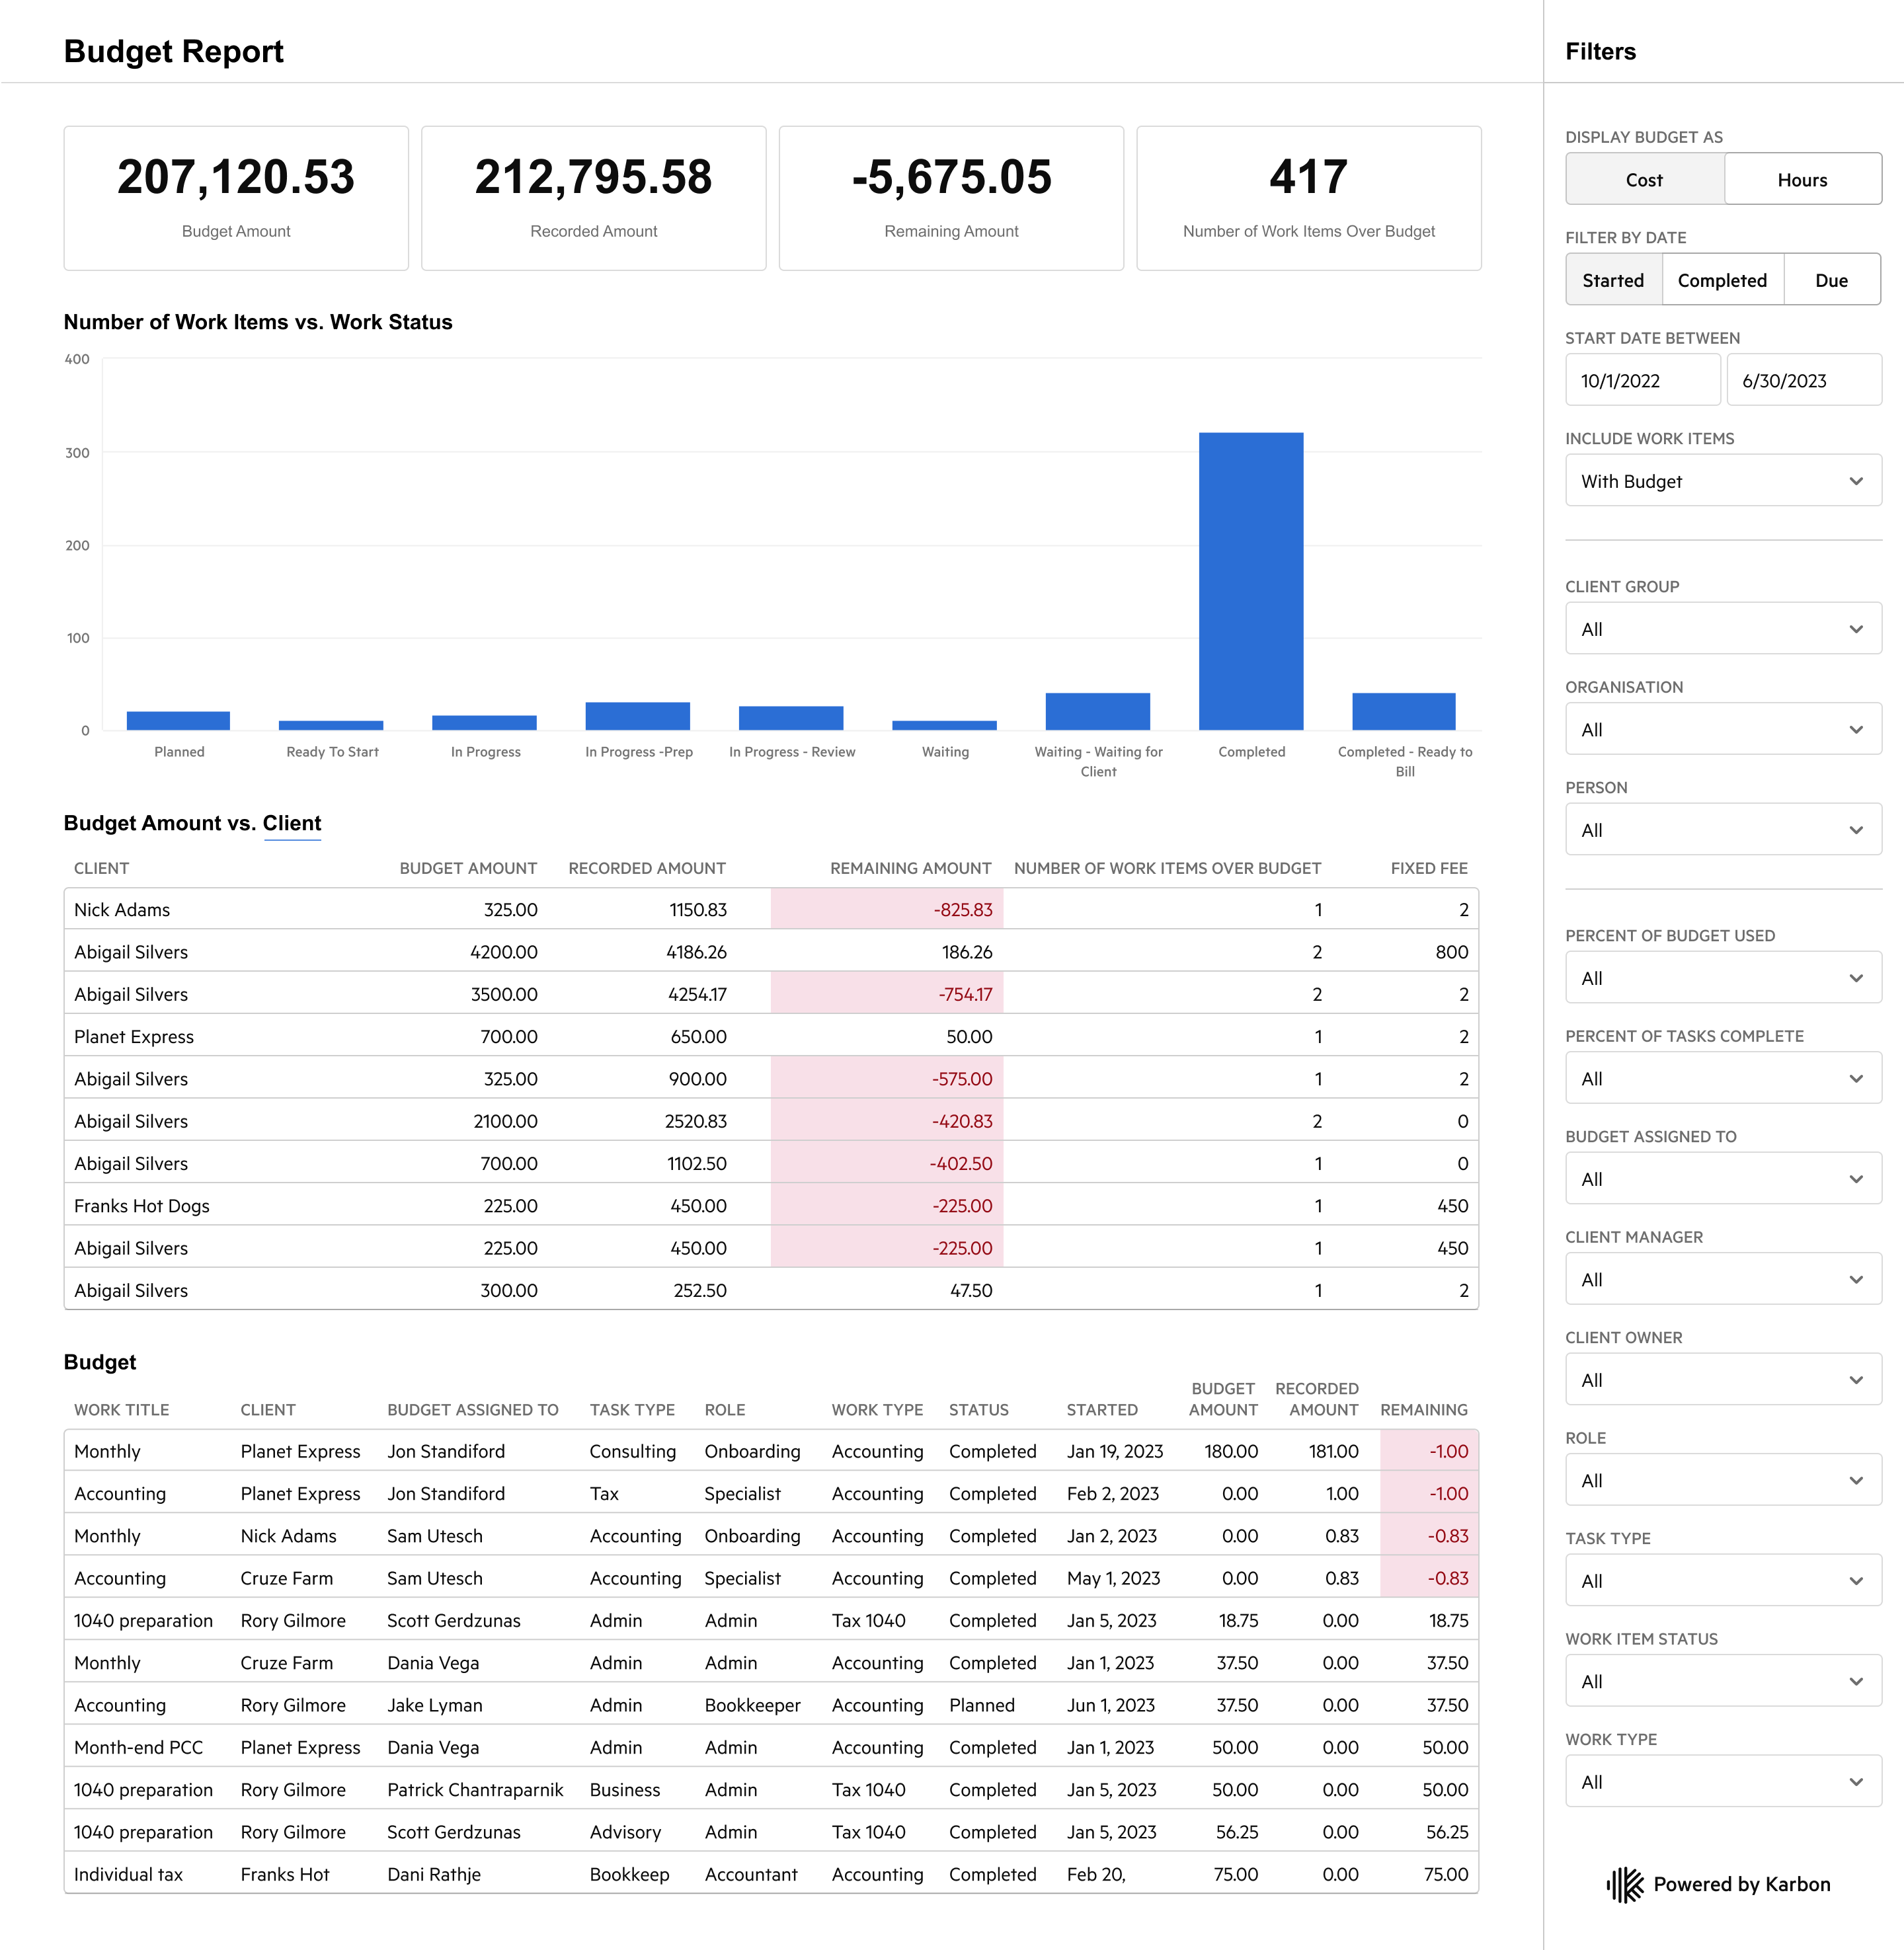Screen dimensions: 1904x1950
Task: Click the Completed bar in chart
Action: pyautogui.click(x=1251, y=581)
